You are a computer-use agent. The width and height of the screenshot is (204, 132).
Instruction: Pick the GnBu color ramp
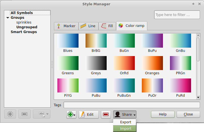[x=180, y=41]
